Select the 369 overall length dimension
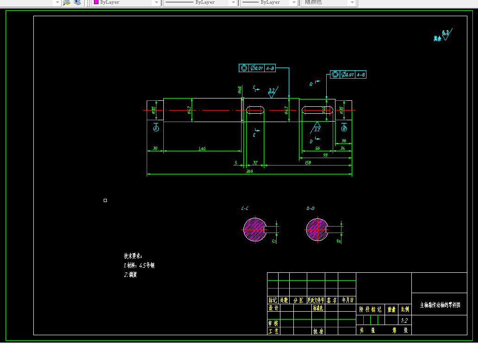Viewport: 478px width, 344px height. [x=249, y=172]
